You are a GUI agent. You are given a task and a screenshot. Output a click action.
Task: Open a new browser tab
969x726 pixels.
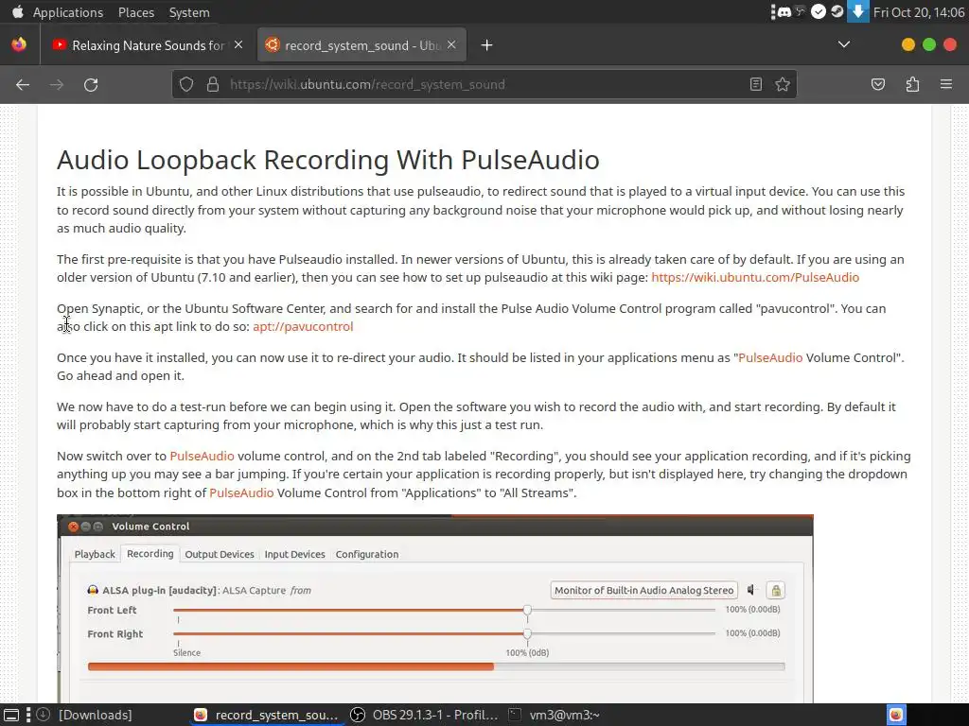click(486, 45)
